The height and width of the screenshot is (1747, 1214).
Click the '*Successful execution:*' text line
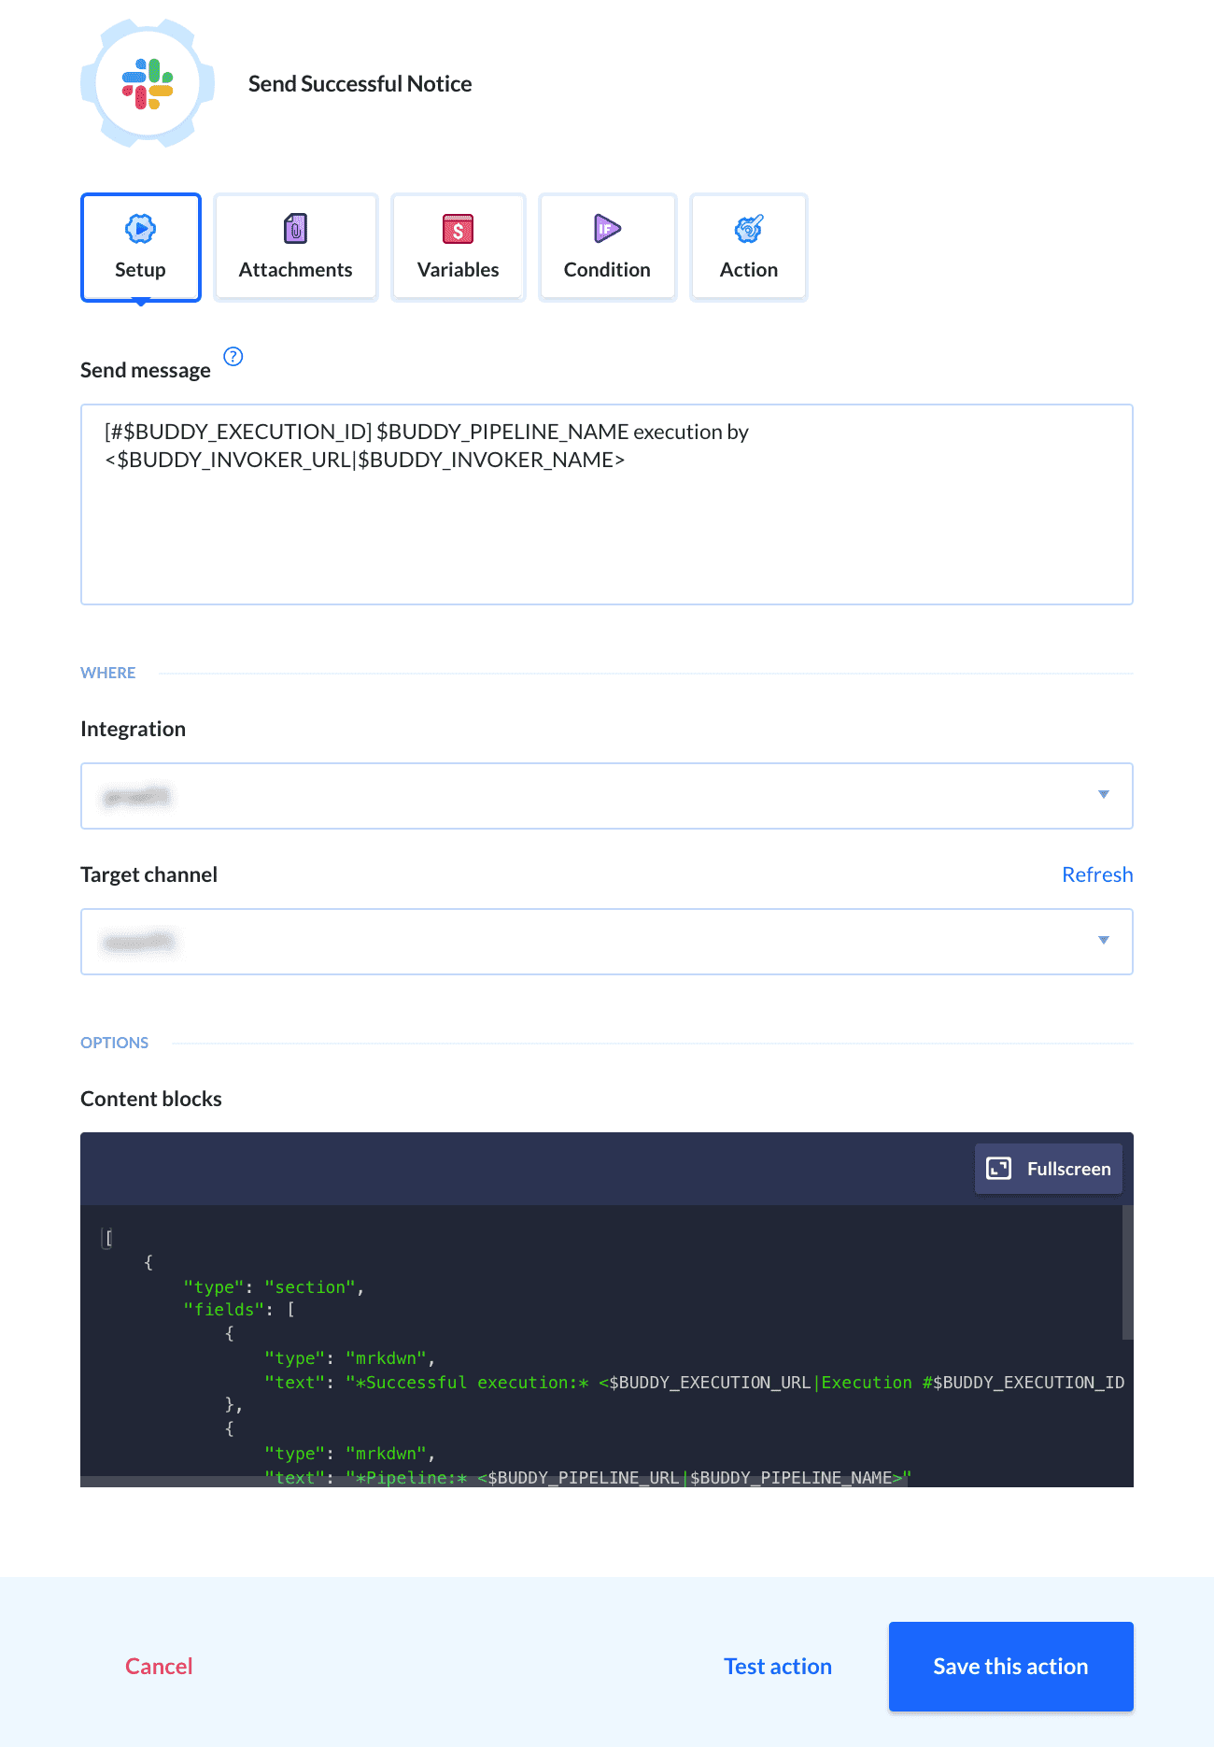694,1383
